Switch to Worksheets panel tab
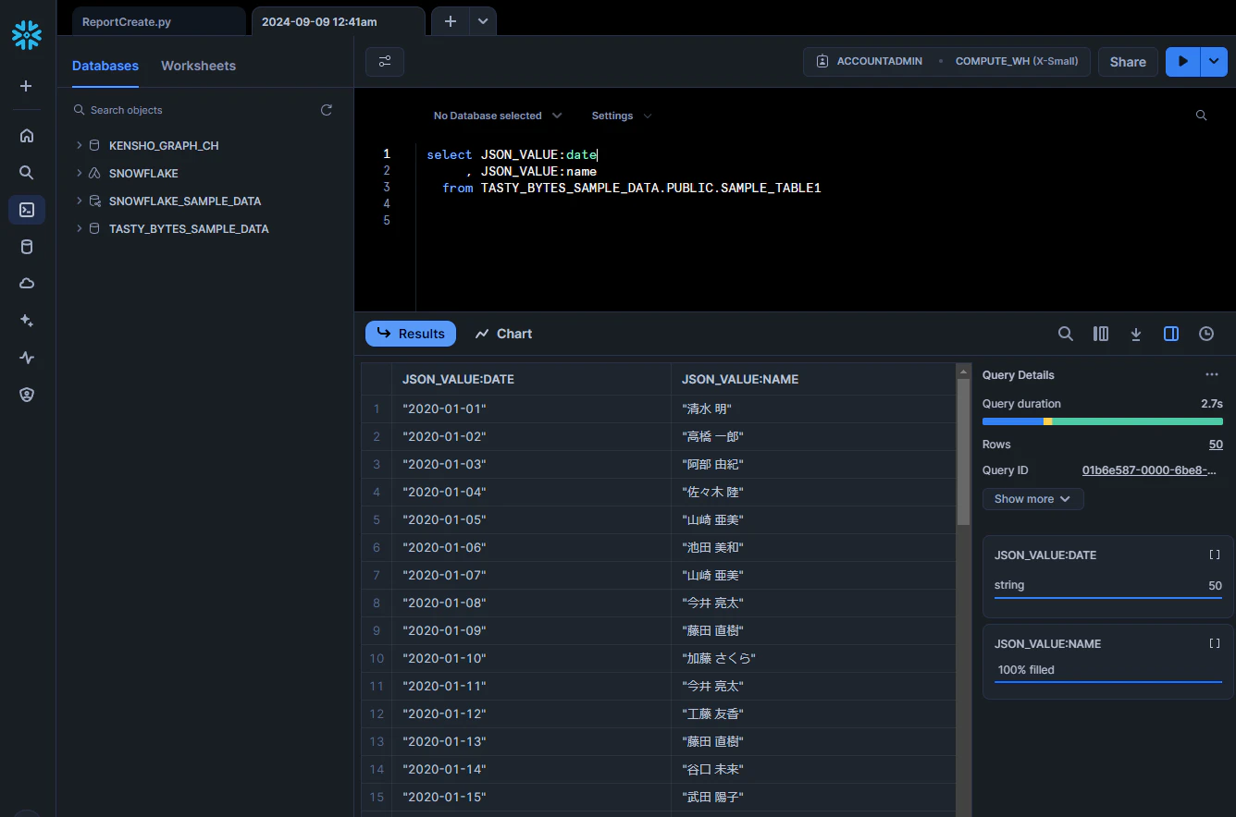 (198, 66)
